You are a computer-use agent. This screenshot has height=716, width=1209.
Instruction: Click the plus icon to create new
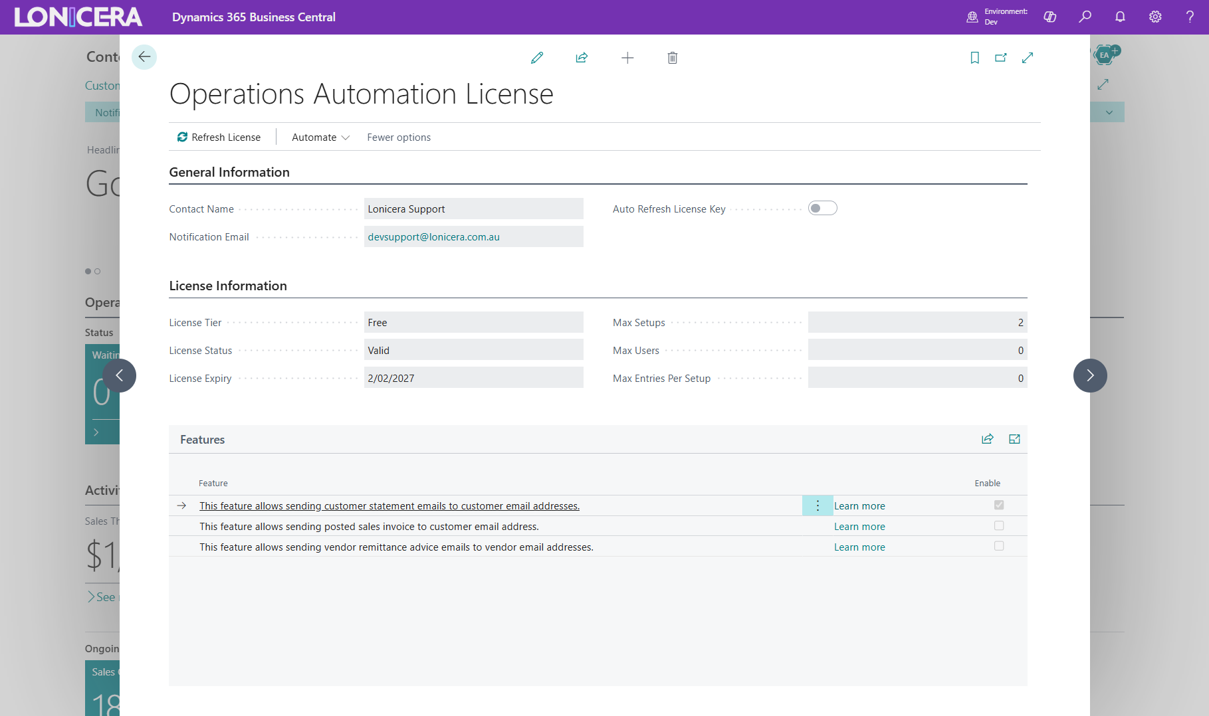pos(627,58)
